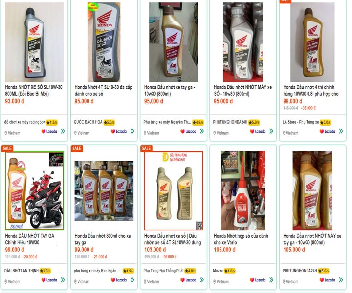Click the 800ml bottle and scooters product image

pos(35,191)
